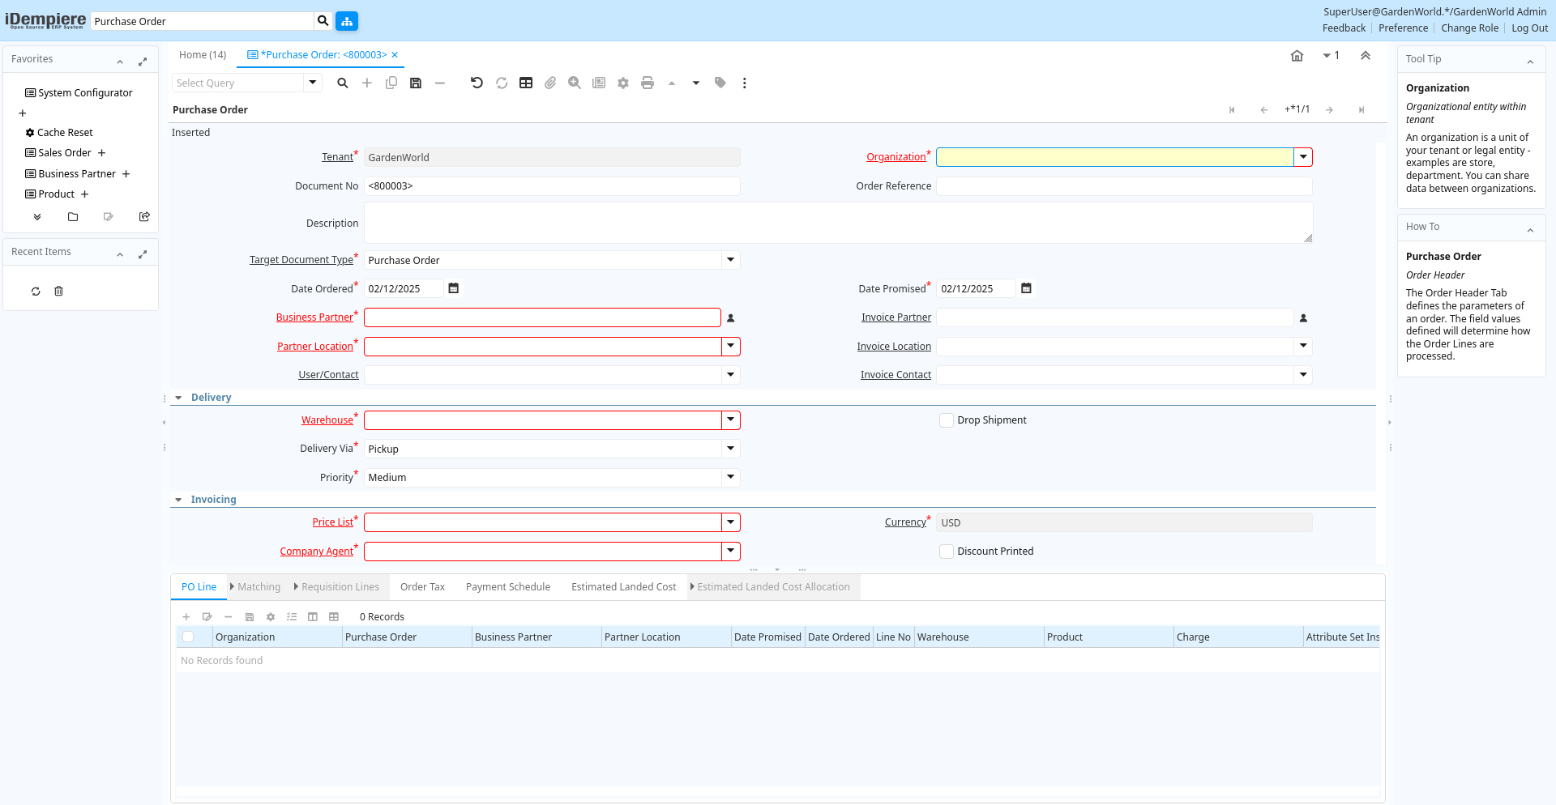Click the Change Role link
This screenshot has height=805, width=1556.
[x=1469, y=28]
